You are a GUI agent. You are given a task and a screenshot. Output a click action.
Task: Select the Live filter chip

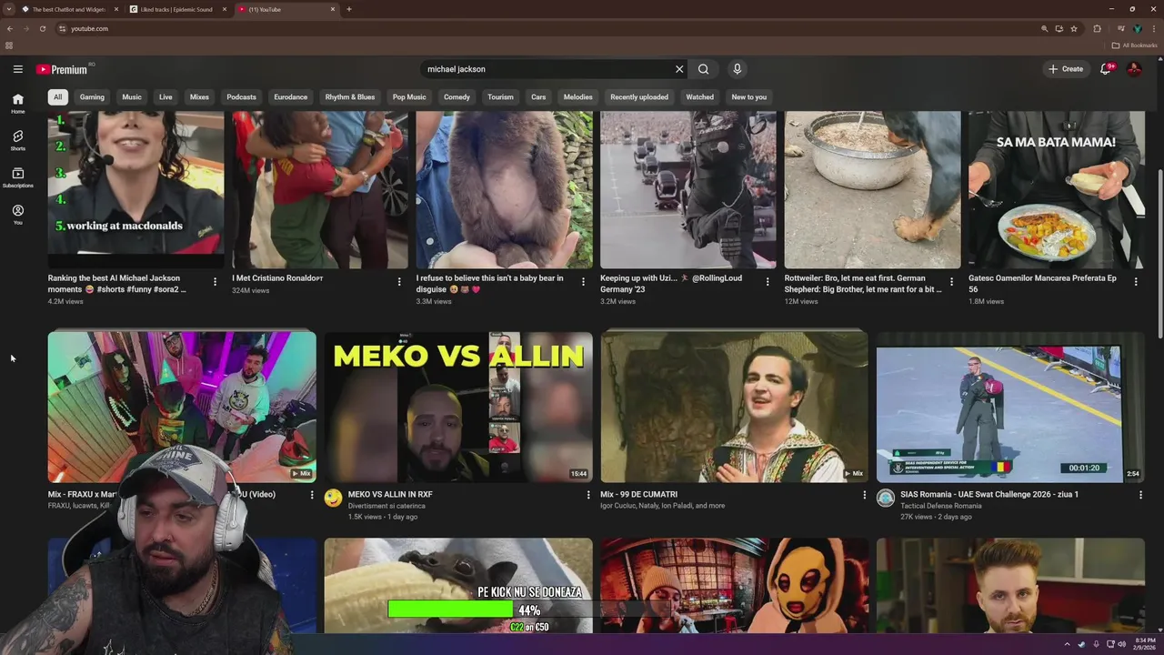tap(166, 97)
